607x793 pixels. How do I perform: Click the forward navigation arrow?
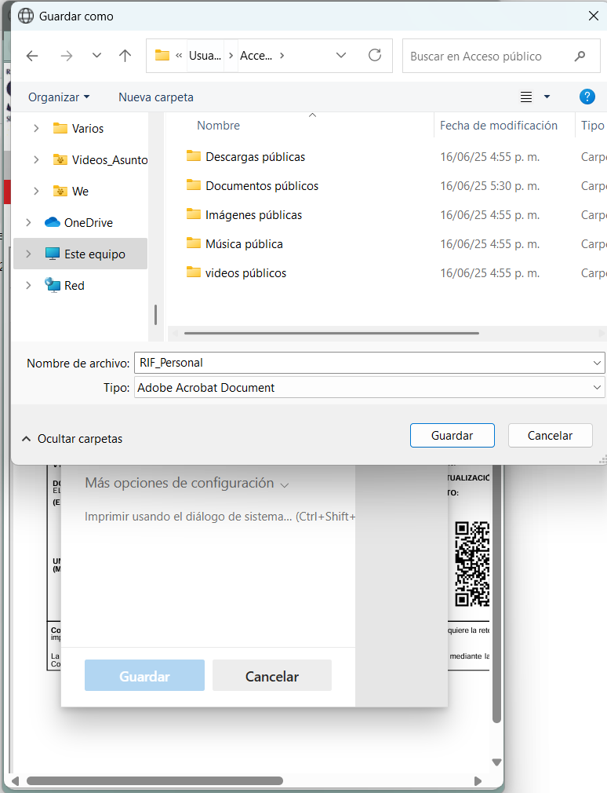[x=67, y=56]
